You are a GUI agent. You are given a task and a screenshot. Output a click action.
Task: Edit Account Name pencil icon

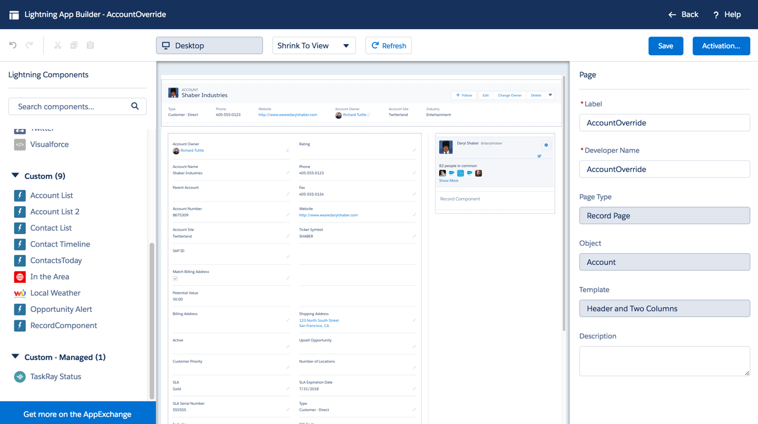(x=287, y=173)
